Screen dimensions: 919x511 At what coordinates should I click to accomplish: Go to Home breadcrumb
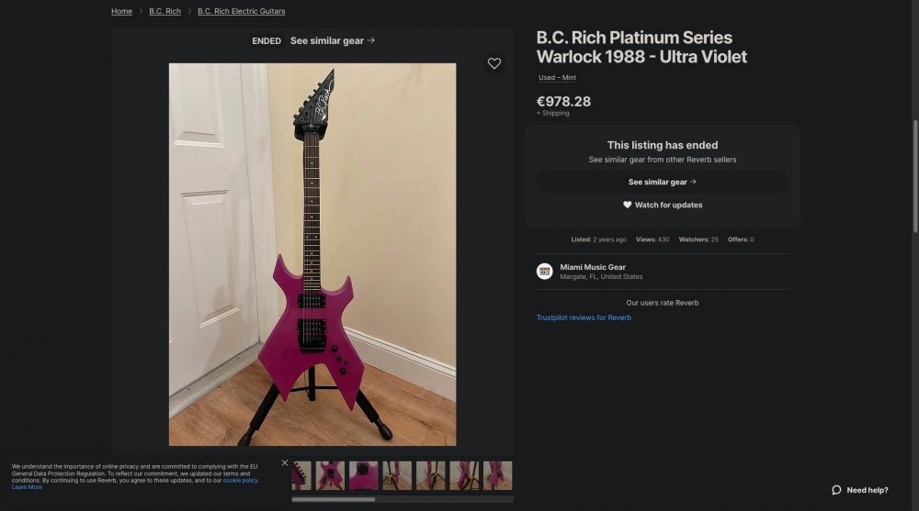(121, 11)
